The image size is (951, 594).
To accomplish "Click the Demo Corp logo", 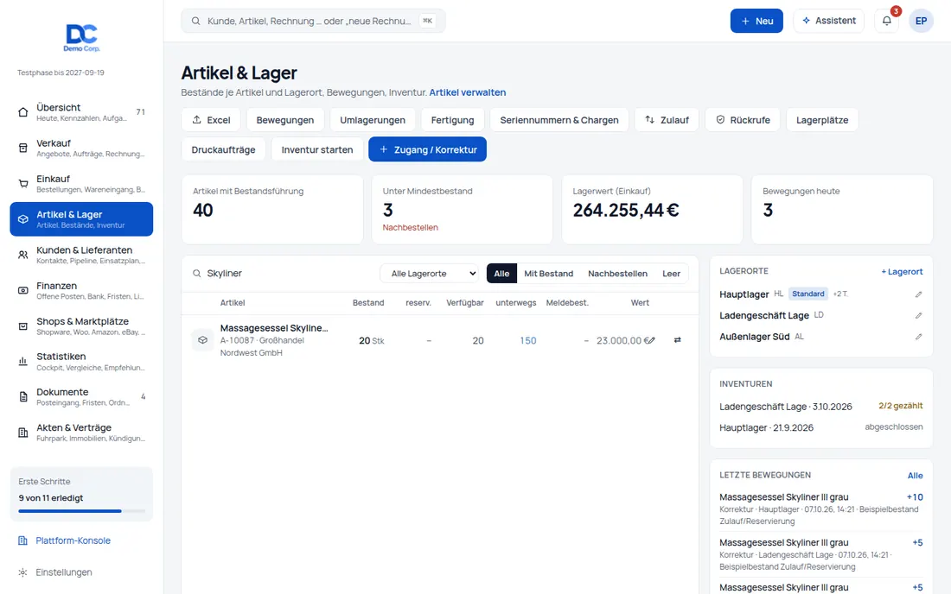I will pos(82,37).
